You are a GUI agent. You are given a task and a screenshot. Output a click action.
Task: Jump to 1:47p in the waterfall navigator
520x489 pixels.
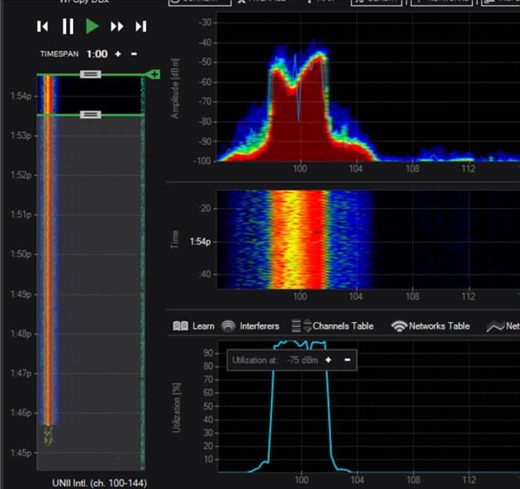21,374
